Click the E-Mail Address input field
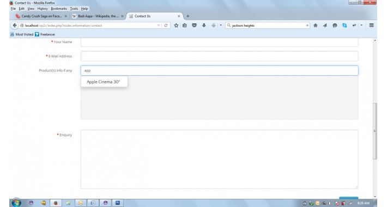 [220, 56]
